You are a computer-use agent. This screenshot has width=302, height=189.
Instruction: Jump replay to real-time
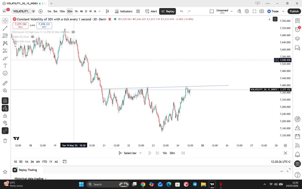point(183,153)
